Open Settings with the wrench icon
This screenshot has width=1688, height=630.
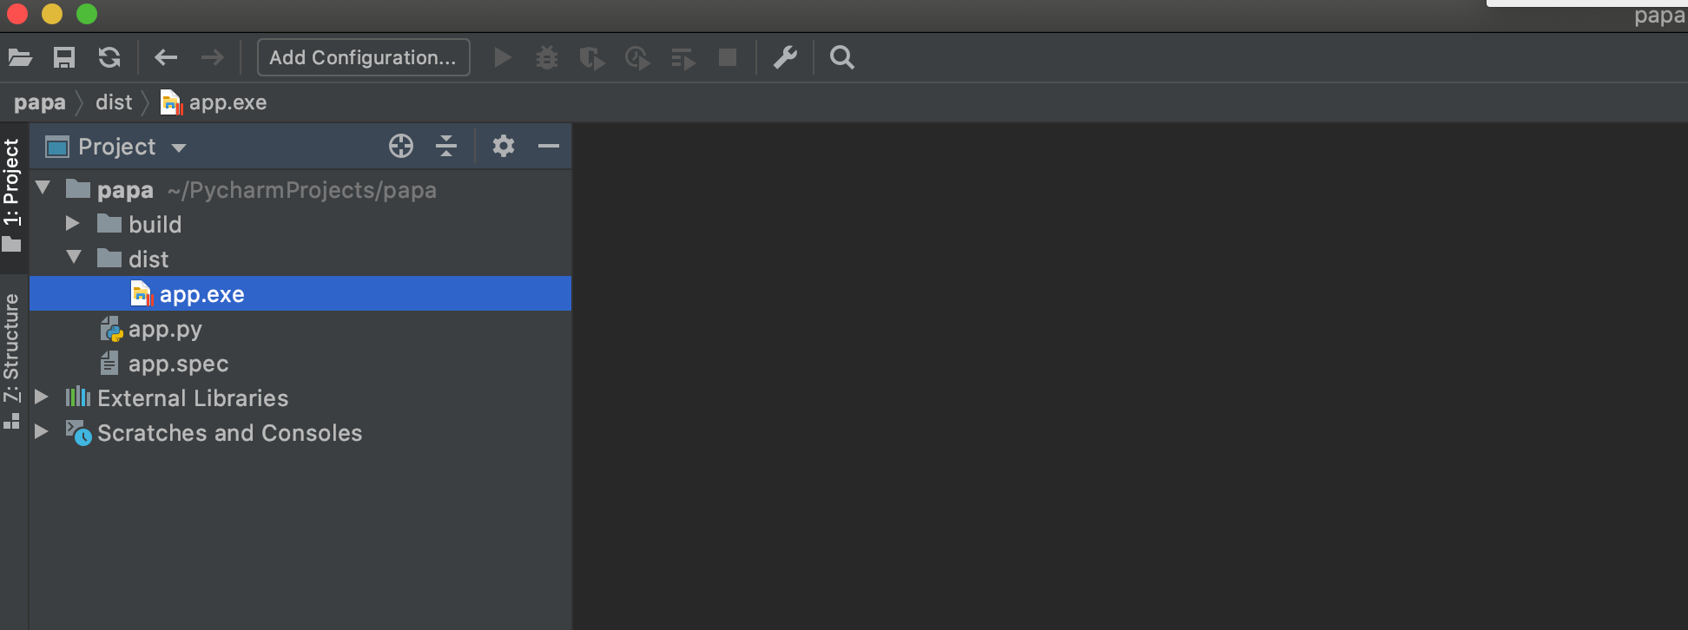point(785,58)
